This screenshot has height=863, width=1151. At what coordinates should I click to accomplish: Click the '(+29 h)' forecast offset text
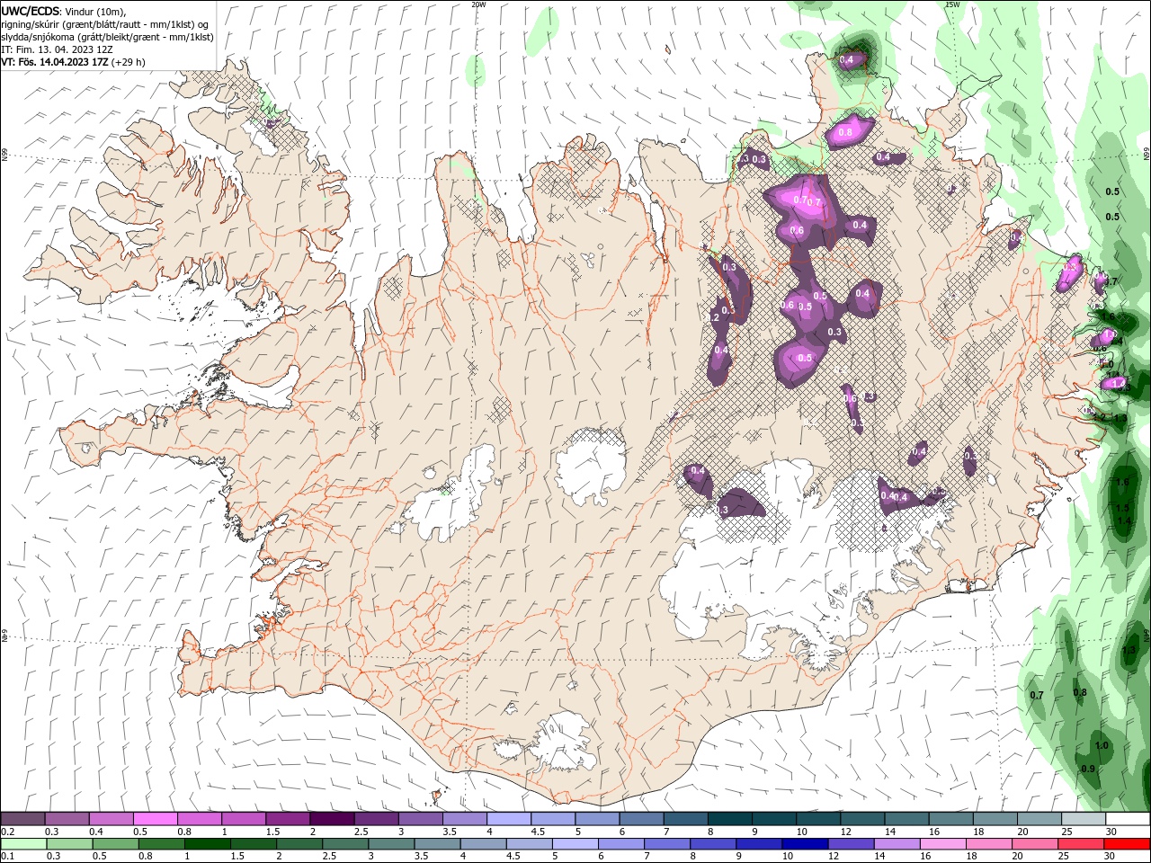(129, 62)
